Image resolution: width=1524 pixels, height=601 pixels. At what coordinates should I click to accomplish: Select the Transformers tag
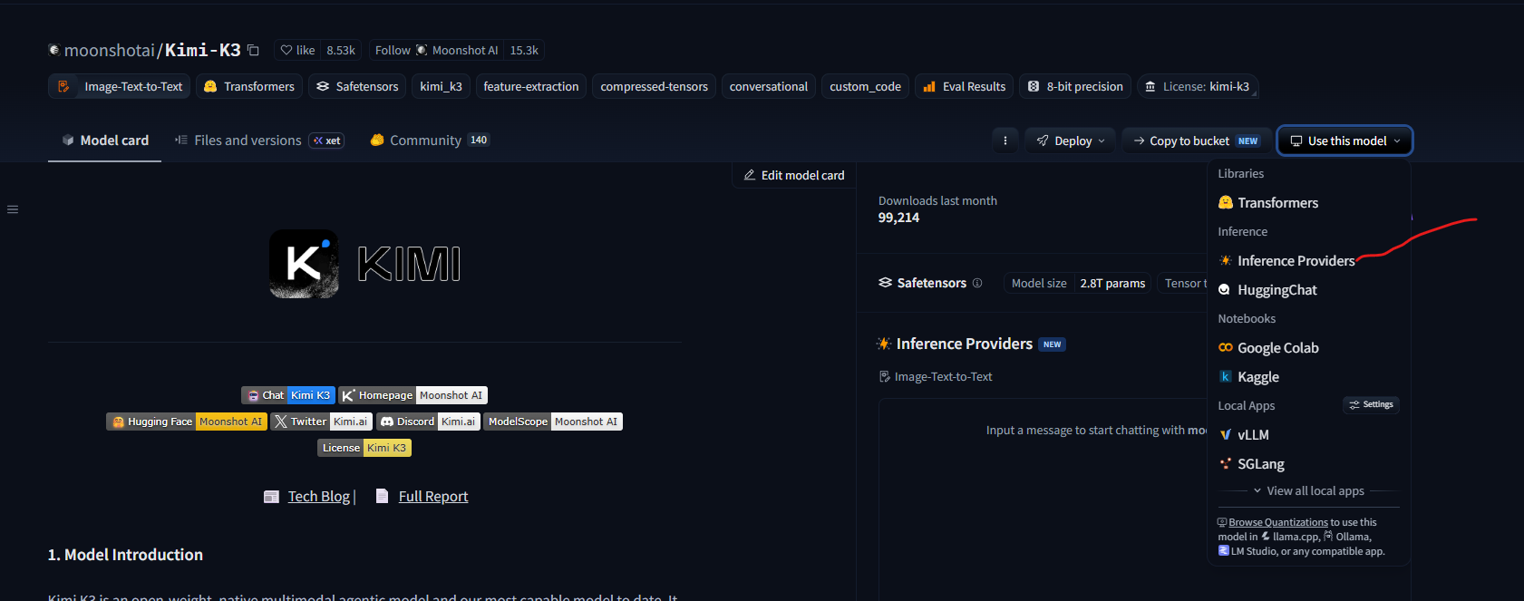coord(249,86)
